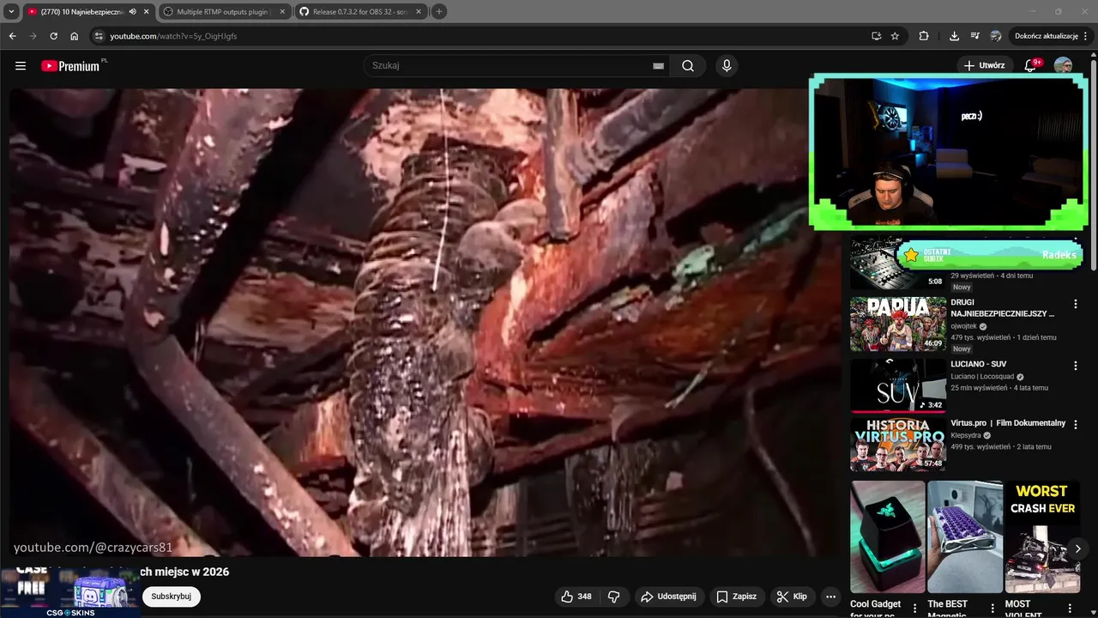
Task: Open Chrome three-dot menu
Action: 1087,36
